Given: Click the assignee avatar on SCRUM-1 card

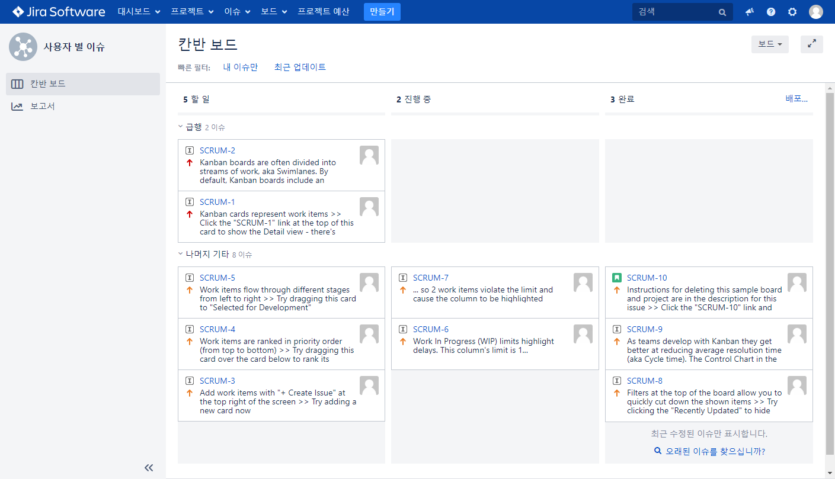Looking at the screenshot, I should [x=369, y=207].
